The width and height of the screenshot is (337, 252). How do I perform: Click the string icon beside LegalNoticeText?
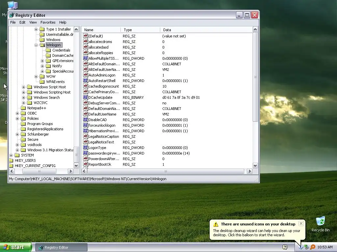pos(86,142)
